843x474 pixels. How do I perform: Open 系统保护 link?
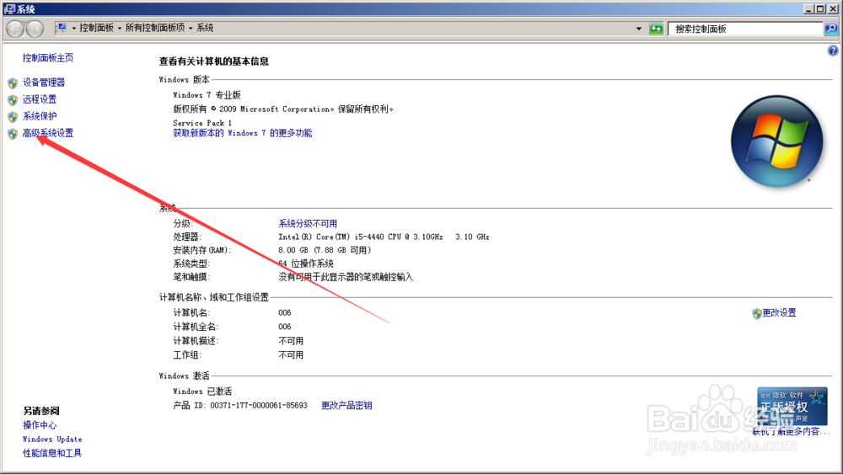[x=40, y=116]
